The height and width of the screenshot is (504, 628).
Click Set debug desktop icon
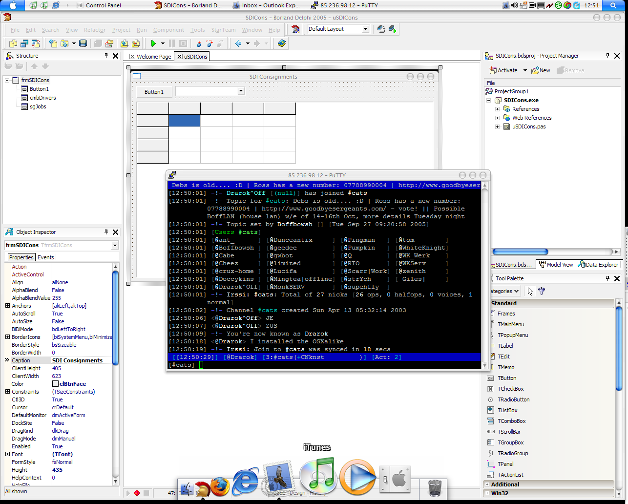pos(393,29)
